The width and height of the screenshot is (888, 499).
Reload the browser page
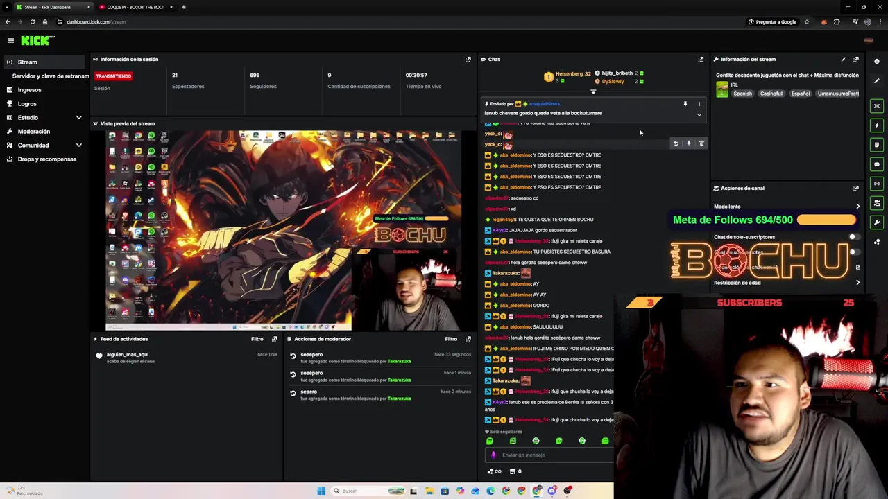click(x=33, y=22)
